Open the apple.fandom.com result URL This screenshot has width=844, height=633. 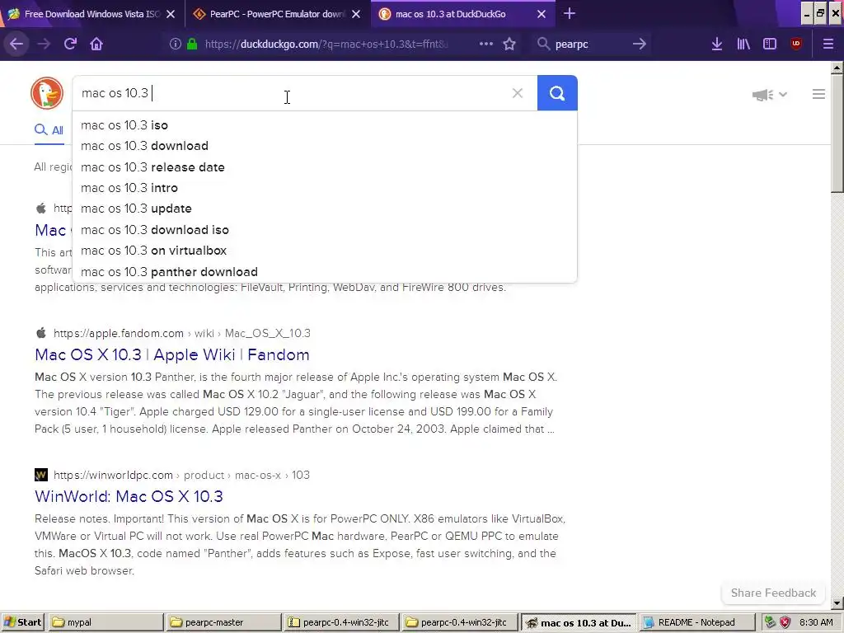(182, 333)
